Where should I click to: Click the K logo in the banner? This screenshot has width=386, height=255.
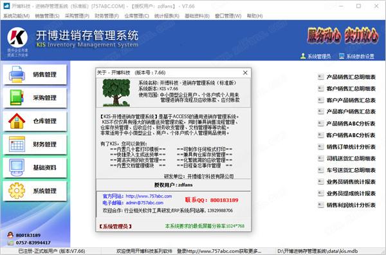click(17, 37)
